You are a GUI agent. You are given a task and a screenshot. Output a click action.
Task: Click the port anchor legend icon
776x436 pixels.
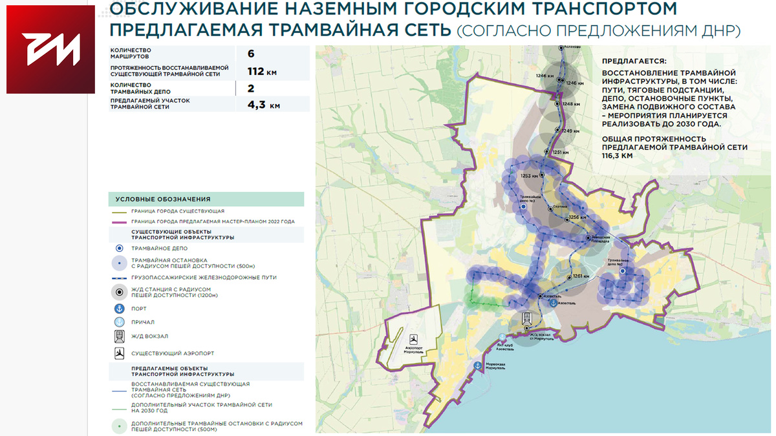pos(119,309)
